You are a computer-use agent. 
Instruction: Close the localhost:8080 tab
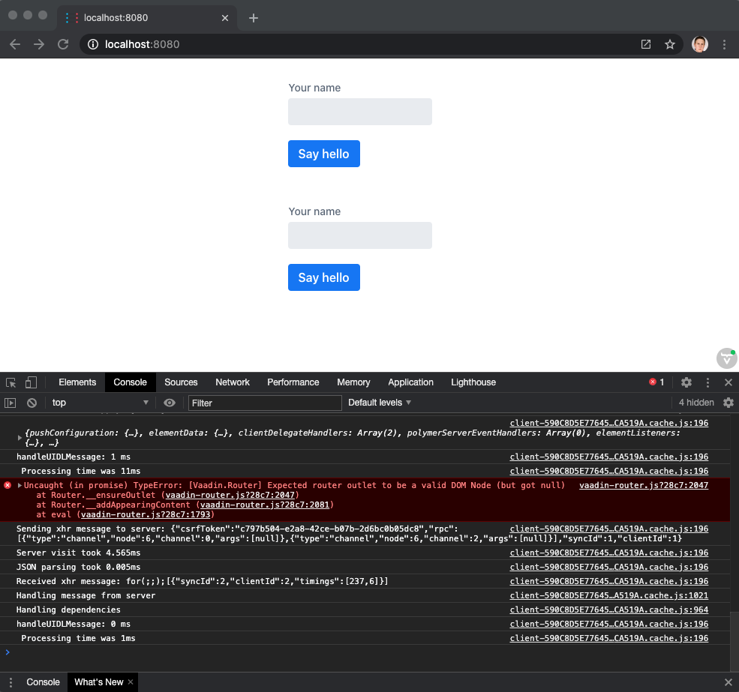point(225,18)
